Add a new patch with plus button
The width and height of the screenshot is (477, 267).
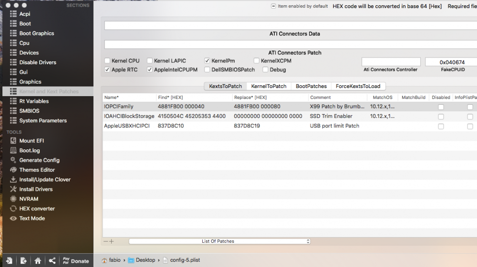(112, 241)
